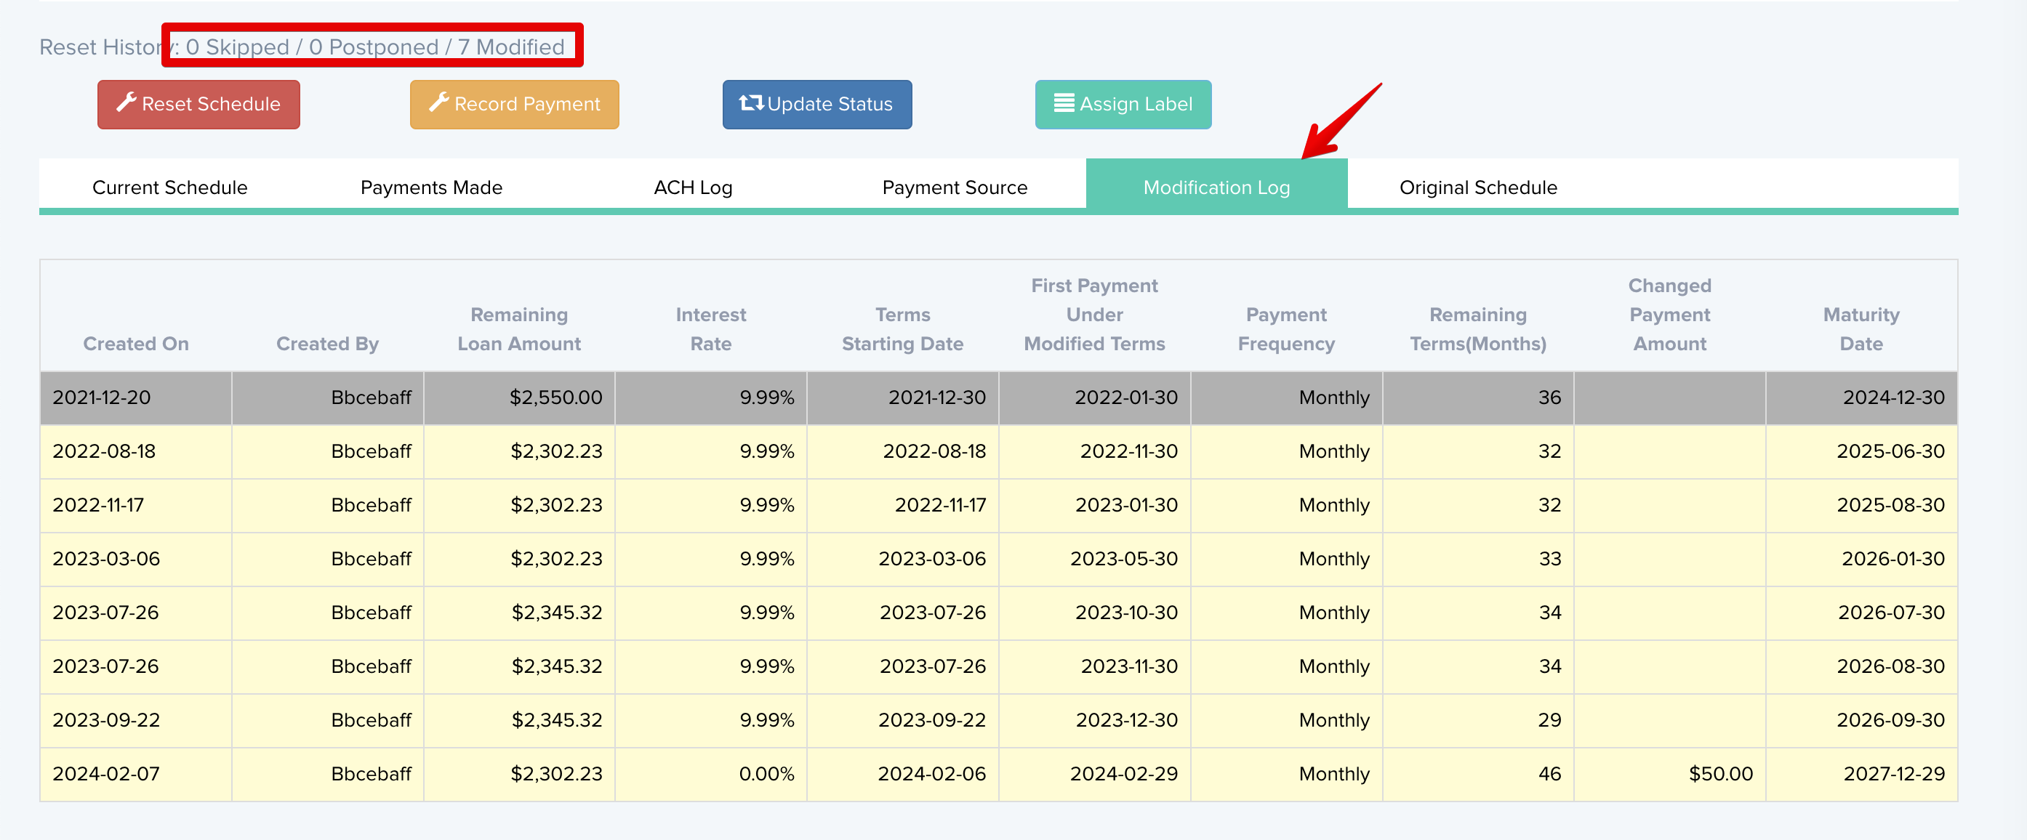This screenshot has height=840, width=2027.
Task: Click the Created On column header
Action: pos(135,344)
